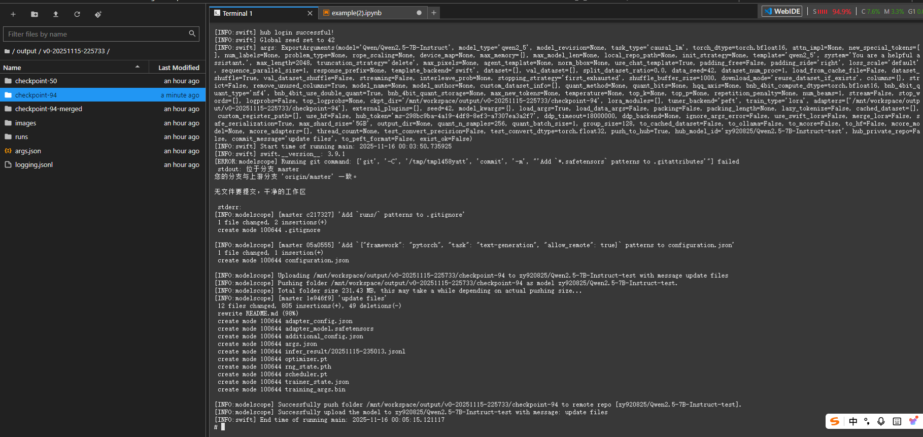Click the notebook icon on example(2).ipynb tab

[x=326, y=13]
